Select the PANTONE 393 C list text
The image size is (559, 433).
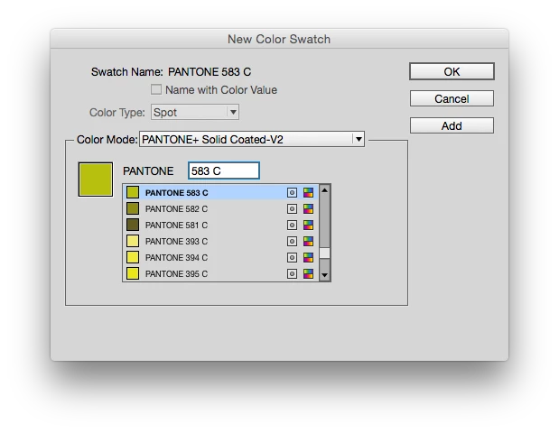176,242
